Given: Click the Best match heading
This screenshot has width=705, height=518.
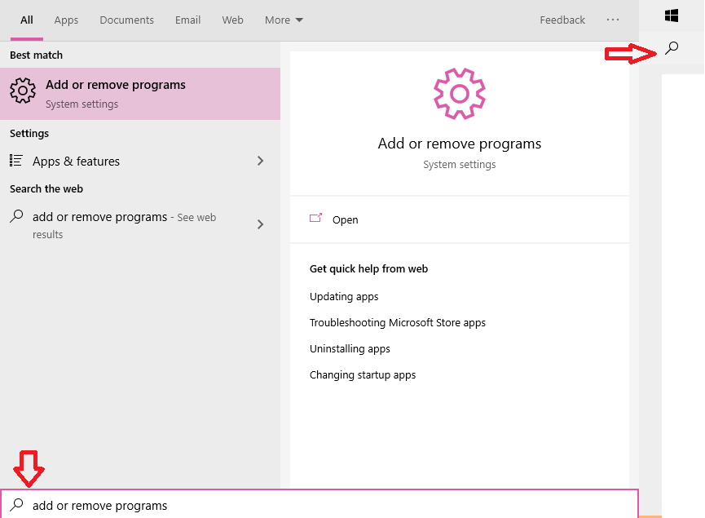Looking at the screenshot, I should (37, 55).
